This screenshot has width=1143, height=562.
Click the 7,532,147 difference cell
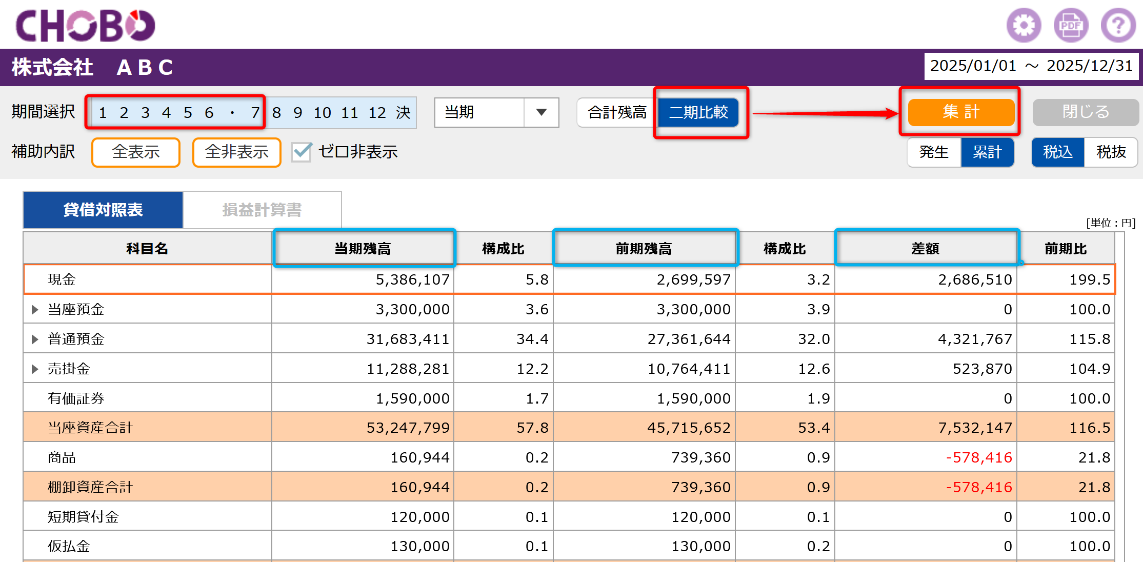(x=926, y=428)
